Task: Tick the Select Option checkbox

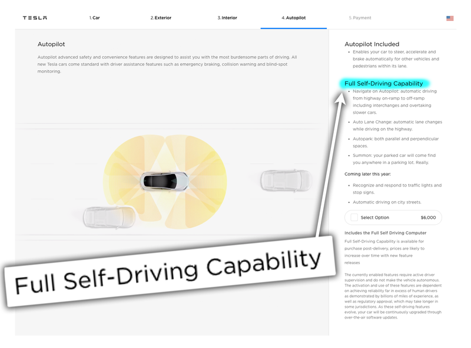Action: pos(354,217)
